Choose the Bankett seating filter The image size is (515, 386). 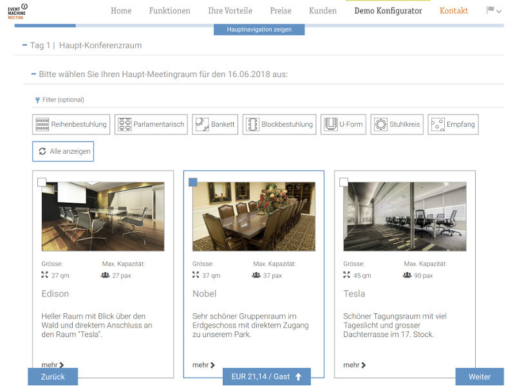pos(215,124)
